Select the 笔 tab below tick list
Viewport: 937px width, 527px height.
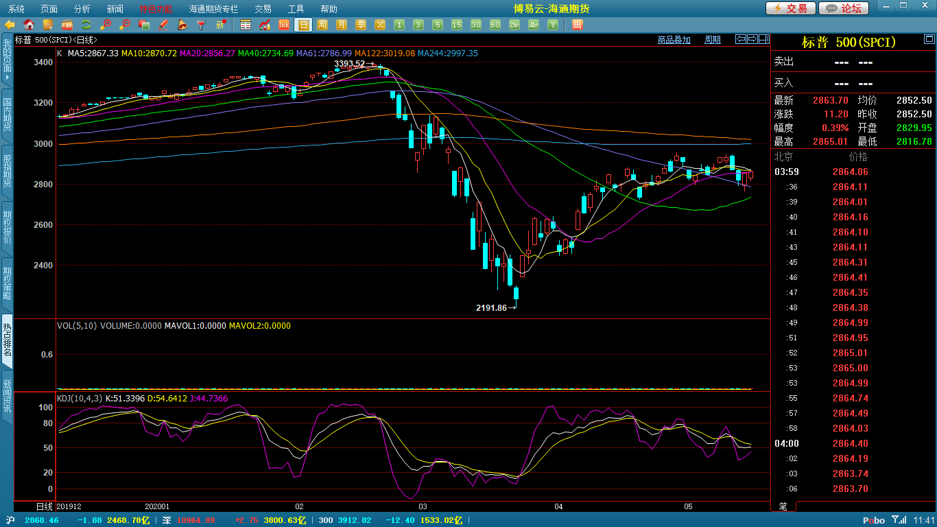coord(783,506)
